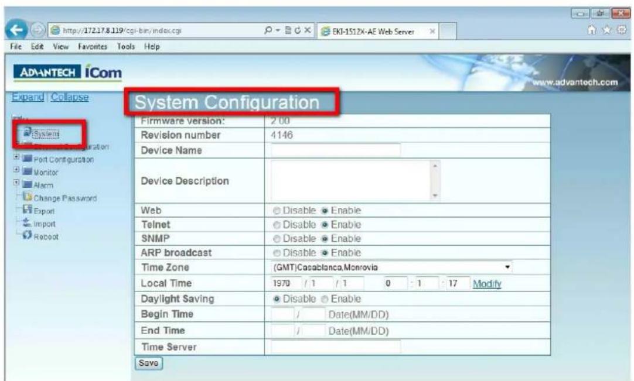Click the Device Name input field
The image size is (634, 381).
tap(336, 150)
